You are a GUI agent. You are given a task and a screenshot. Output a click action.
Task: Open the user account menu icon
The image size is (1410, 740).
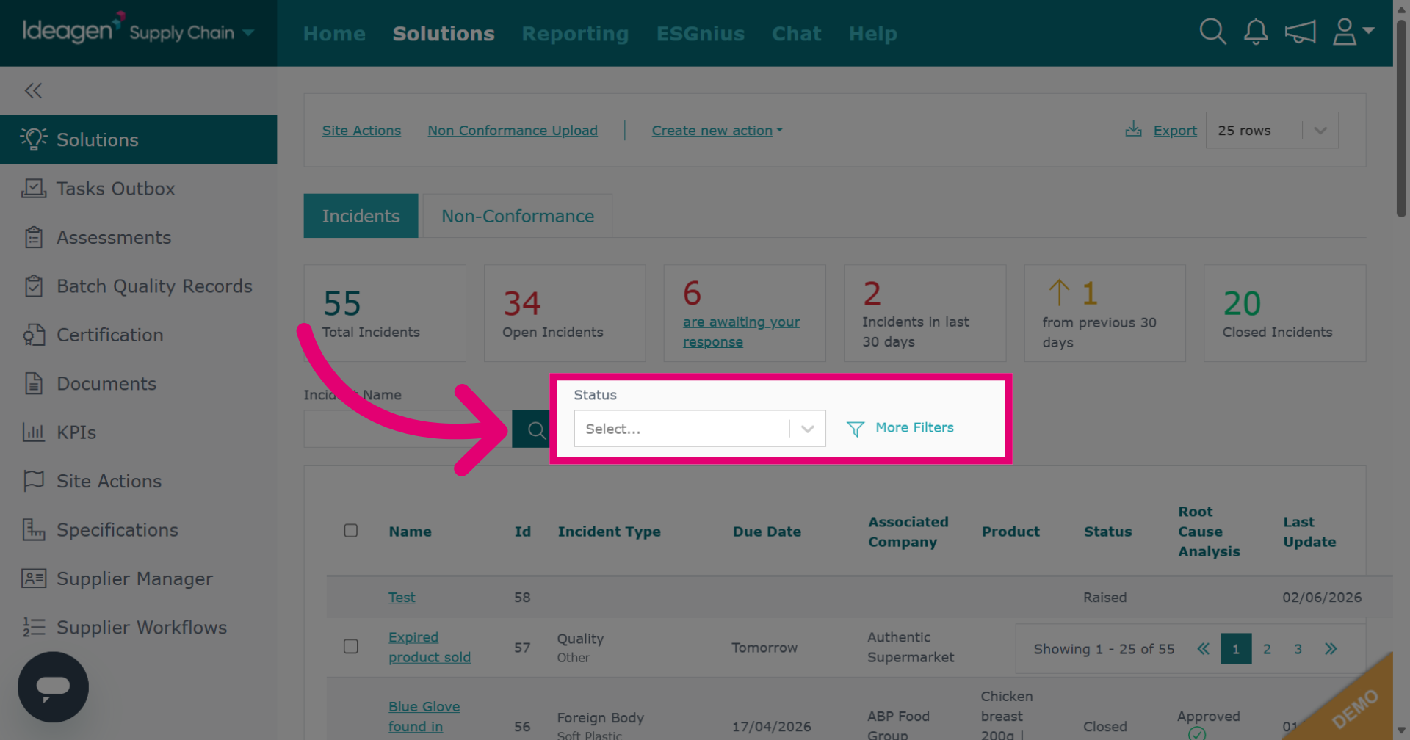(x=1353, y=32)
